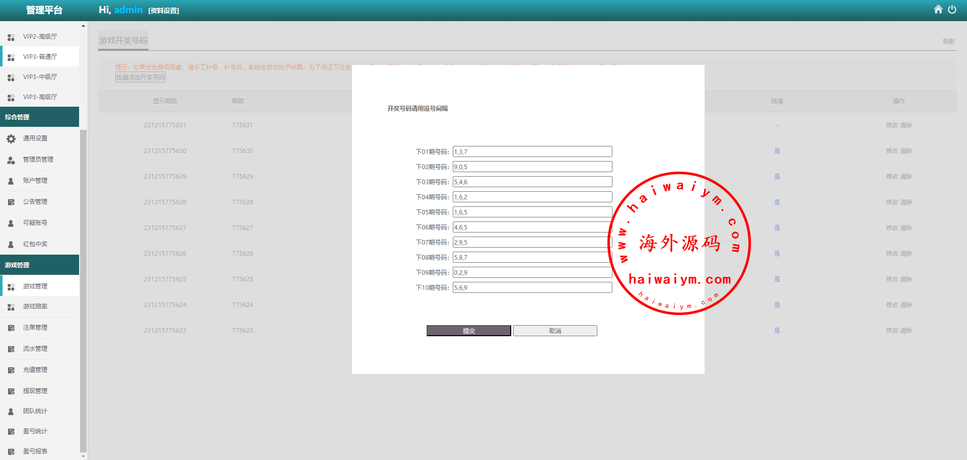This screenshot has width=967, height=460.
Task: Cancel the dialog with 取消
Action: point(555,331)
